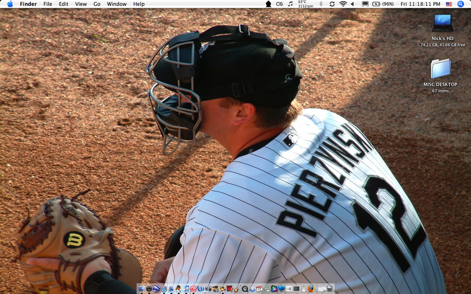The width and height of the screenshot is (471, 294).
Task: Click the 63°C temperature readout
Action: 302,2
